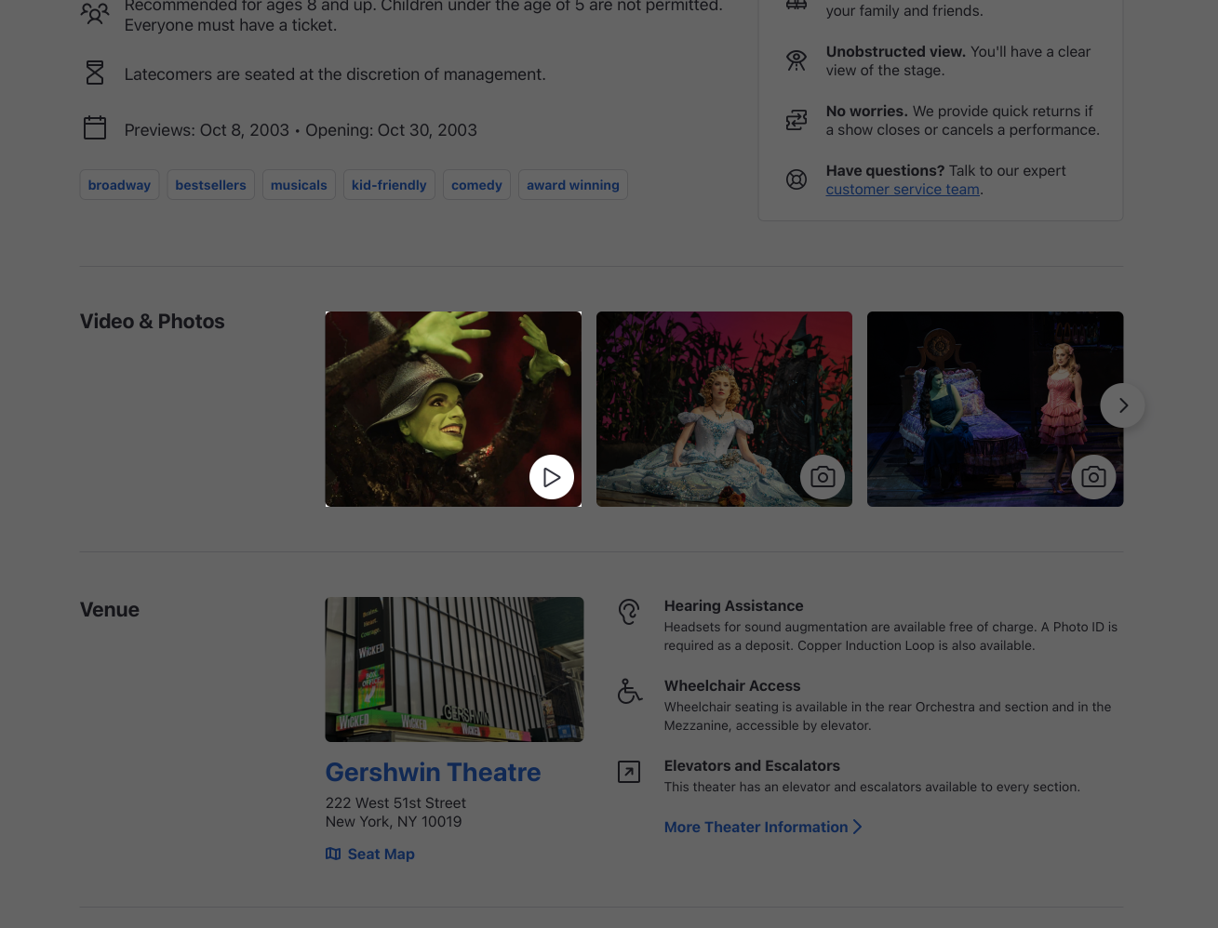1218x928 pixels.
Task: Play the Wicked video thumbnail
Action: (551, 477)
